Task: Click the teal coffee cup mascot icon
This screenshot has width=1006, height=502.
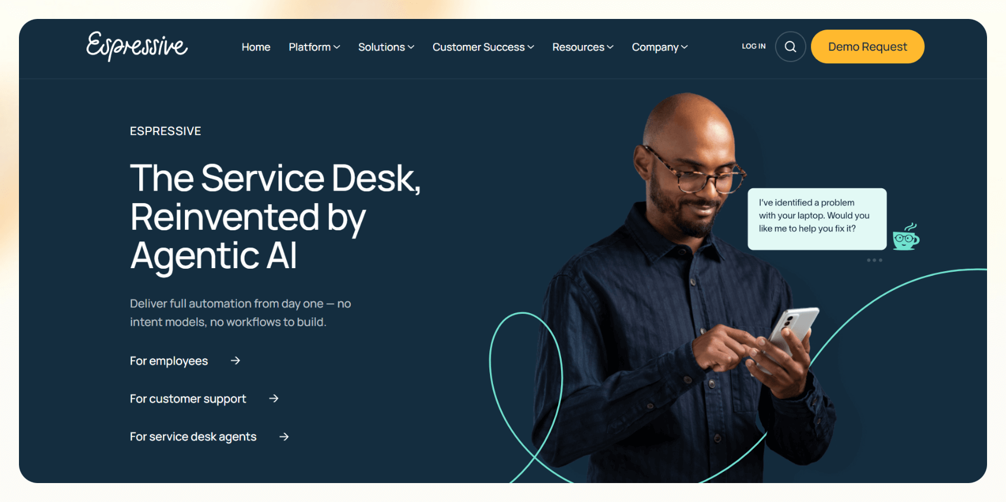Action: [x=906, y=237]
